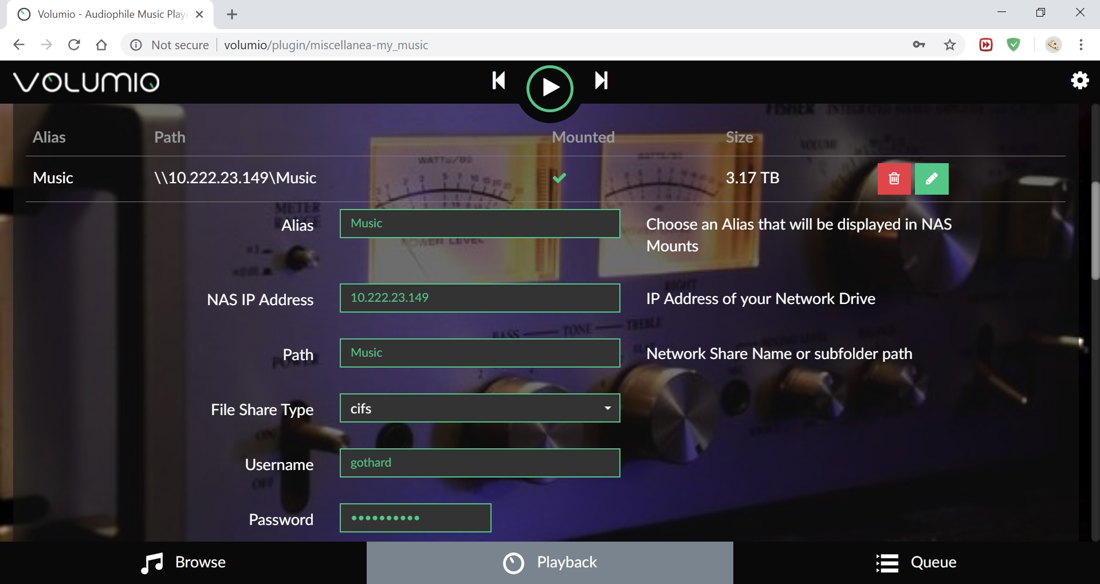Click the Username input field
1100x584 pixels.
(x=480, y=463)
